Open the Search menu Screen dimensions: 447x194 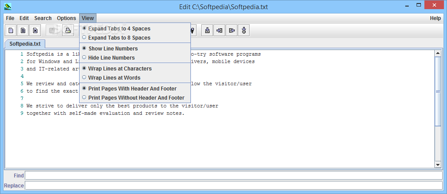click(43, 18)
